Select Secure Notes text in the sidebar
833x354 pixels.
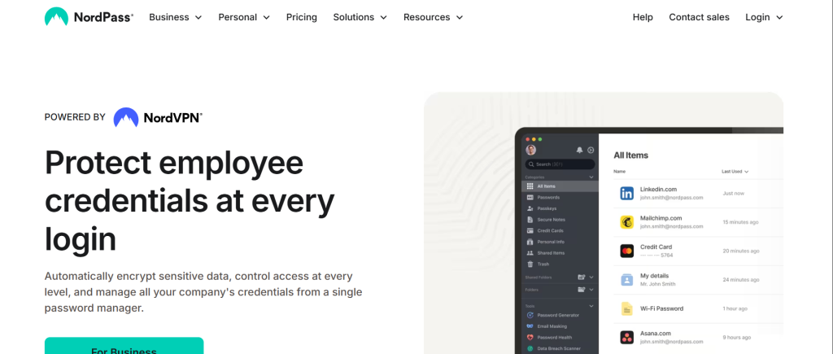coord(551,220)
